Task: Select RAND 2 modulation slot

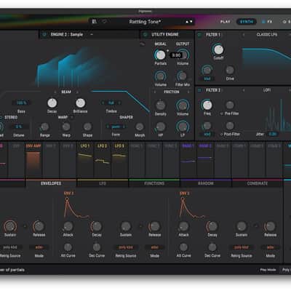Action: coord(205,160)
